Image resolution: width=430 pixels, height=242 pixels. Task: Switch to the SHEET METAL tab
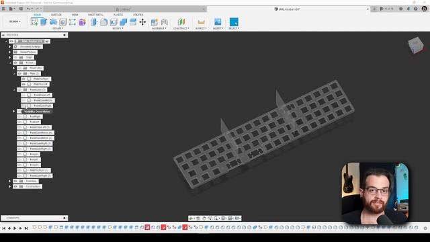click(x=95, y=15)
